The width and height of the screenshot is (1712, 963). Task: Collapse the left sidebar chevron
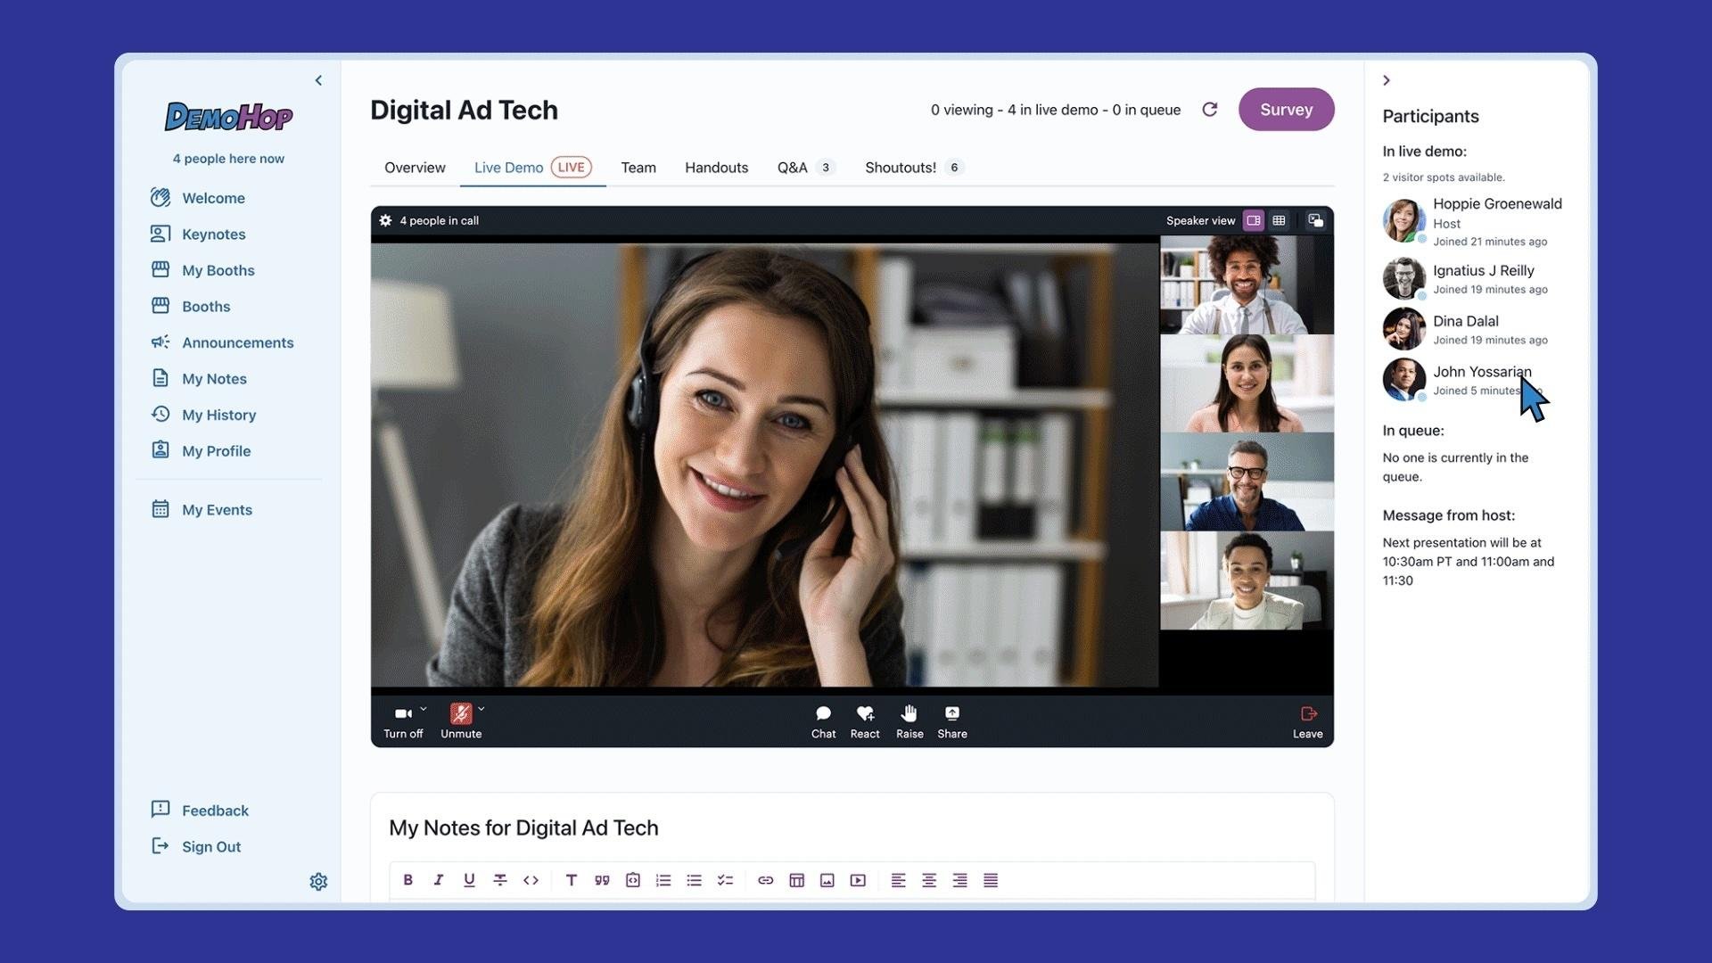pyautogui.click(x=318, y=80)
